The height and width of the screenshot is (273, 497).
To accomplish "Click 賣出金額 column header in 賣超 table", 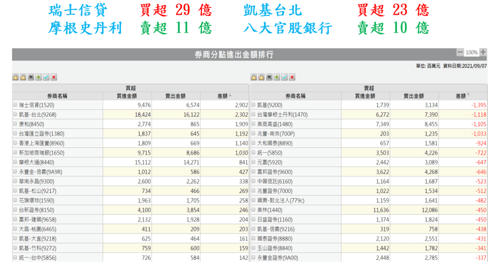I will tap(414, 96).
